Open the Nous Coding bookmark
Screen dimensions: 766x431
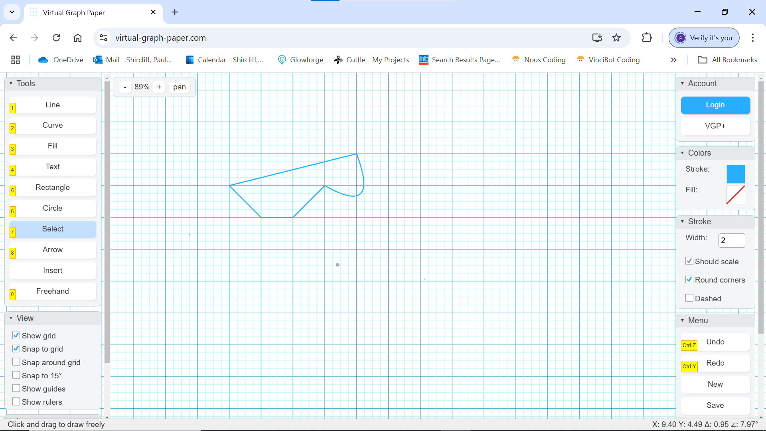point(545,59)
